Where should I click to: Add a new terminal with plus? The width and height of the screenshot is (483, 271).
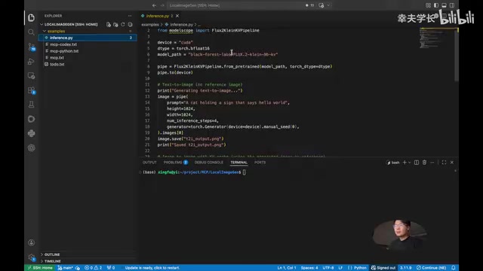[405, 163]
